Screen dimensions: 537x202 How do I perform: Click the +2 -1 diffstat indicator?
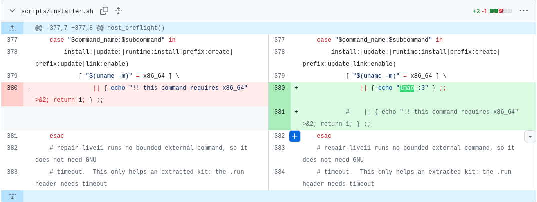pos(480,11)
